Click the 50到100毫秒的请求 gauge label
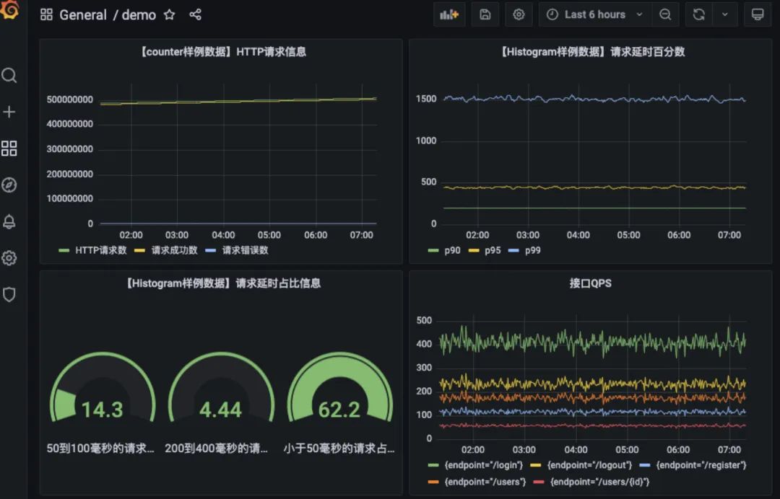This screenshot has height=499, width=780. [x=100, y=449]
